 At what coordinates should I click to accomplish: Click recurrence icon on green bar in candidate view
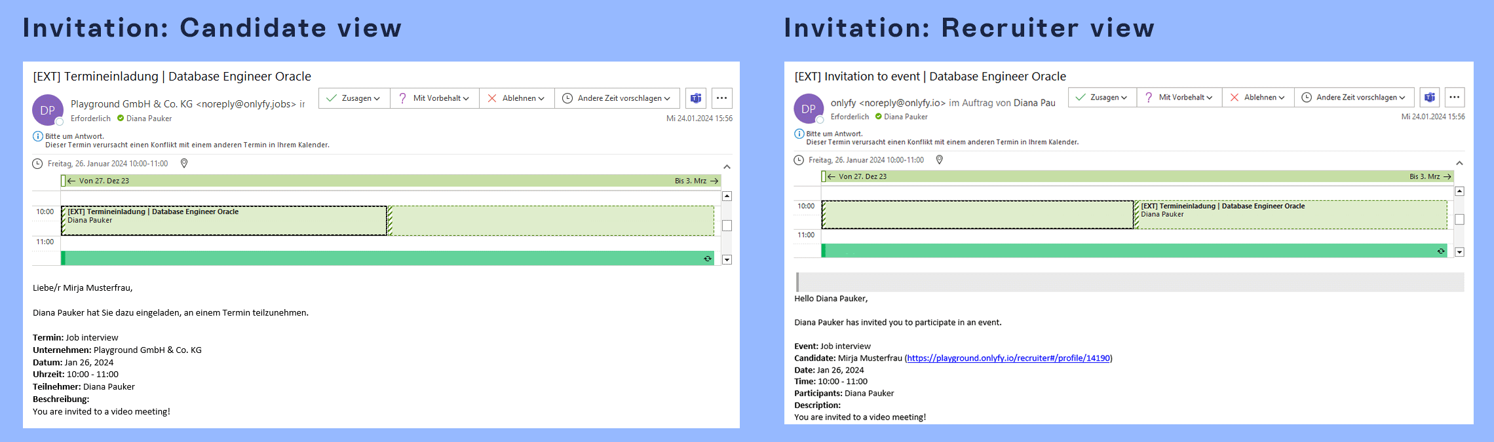pos(707,259)
